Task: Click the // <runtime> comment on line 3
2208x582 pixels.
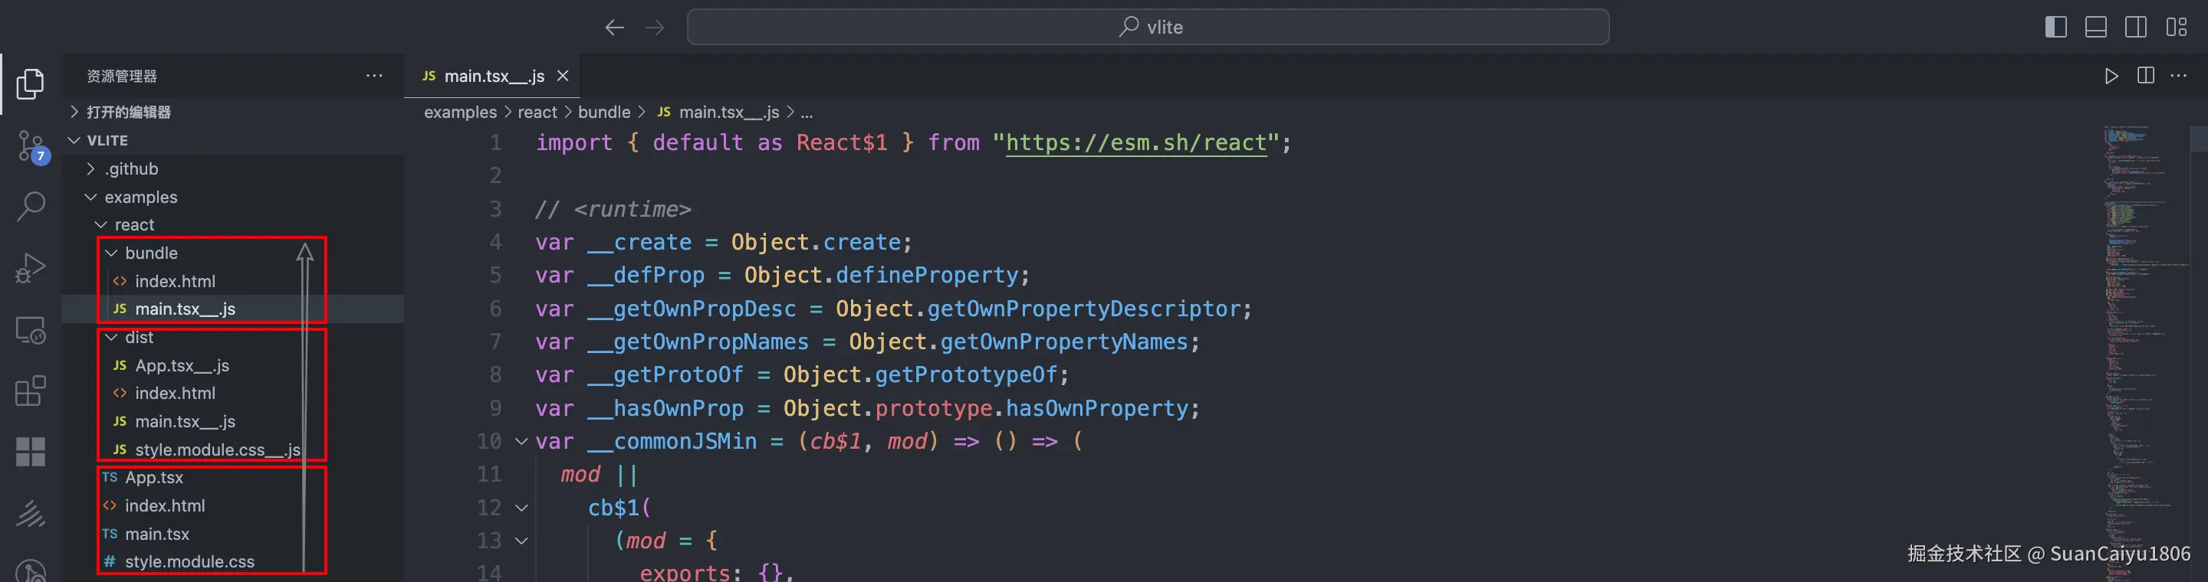Action: 613,210
